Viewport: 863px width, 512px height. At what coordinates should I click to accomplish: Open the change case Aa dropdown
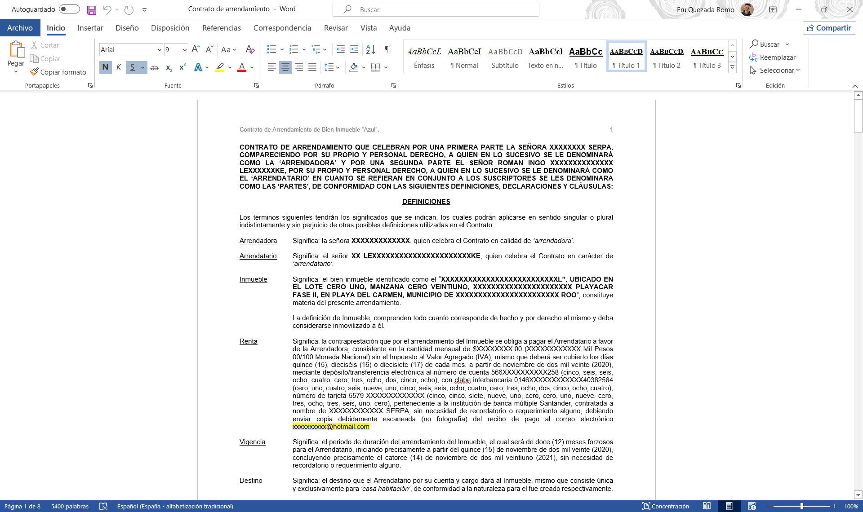[x=228, y=49]
